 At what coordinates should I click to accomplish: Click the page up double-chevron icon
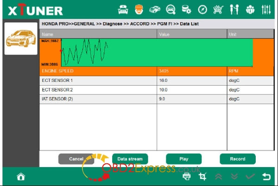218,176
